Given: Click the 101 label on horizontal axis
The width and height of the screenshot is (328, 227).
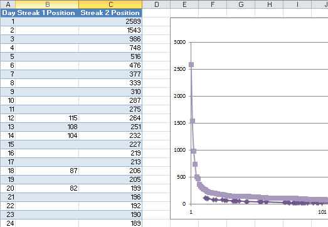Looking at the screenshot, I should [322, 212].
